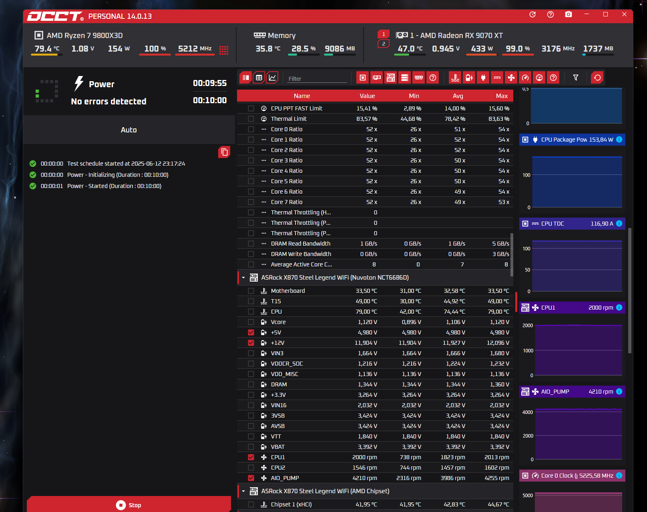This screenshot has width=647, height=512.
Task: Show info for the AIO_PUMP graph
Action: [x=619, y=392]
